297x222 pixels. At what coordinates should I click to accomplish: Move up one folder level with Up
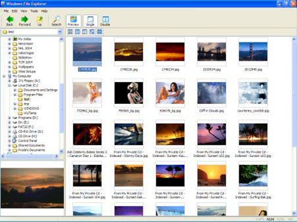[40, 20]
